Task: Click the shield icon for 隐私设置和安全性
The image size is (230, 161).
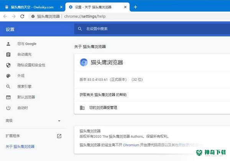Action: (8, 65)
